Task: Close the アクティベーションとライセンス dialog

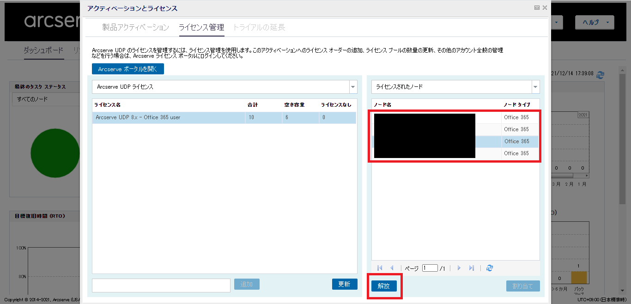Action: click(545, 8)
